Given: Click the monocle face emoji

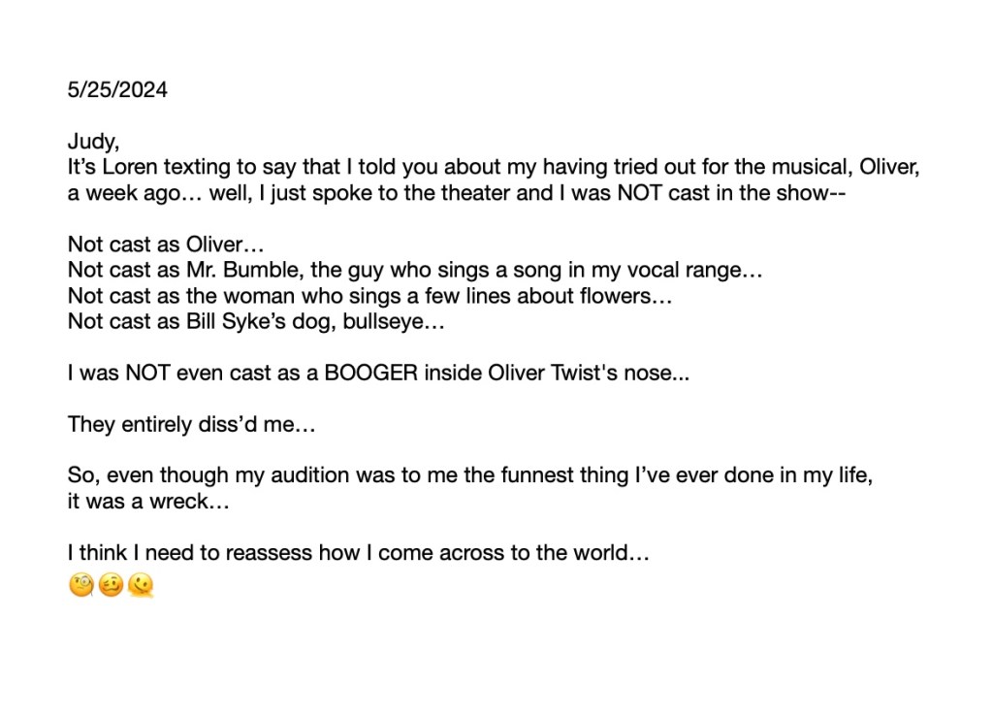Looking at the screenshot, I should tap(80, 586).
